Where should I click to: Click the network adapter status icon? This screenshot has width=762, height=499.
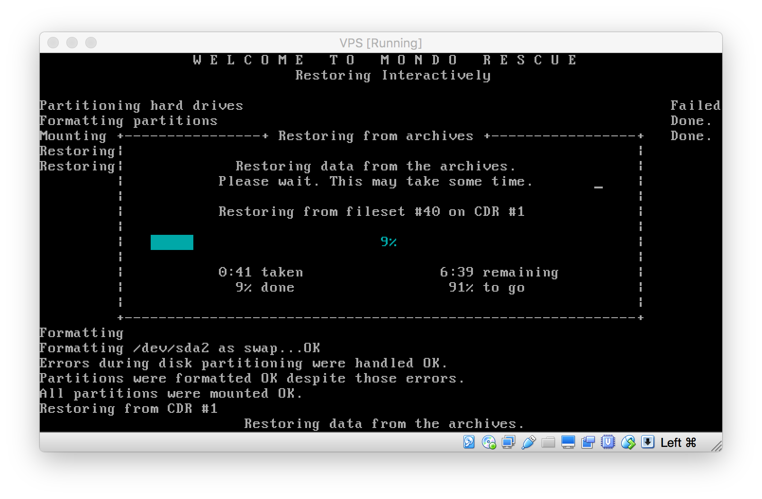click(x=508, y=442)
